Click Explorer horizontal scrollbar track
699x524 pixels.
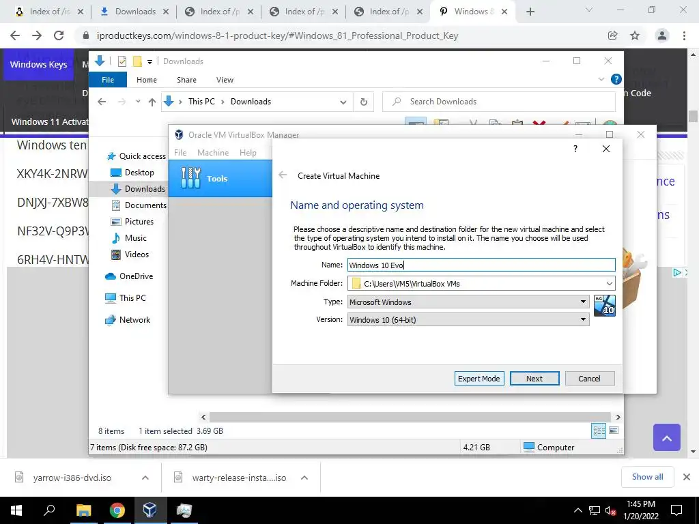tap(410, 417)
